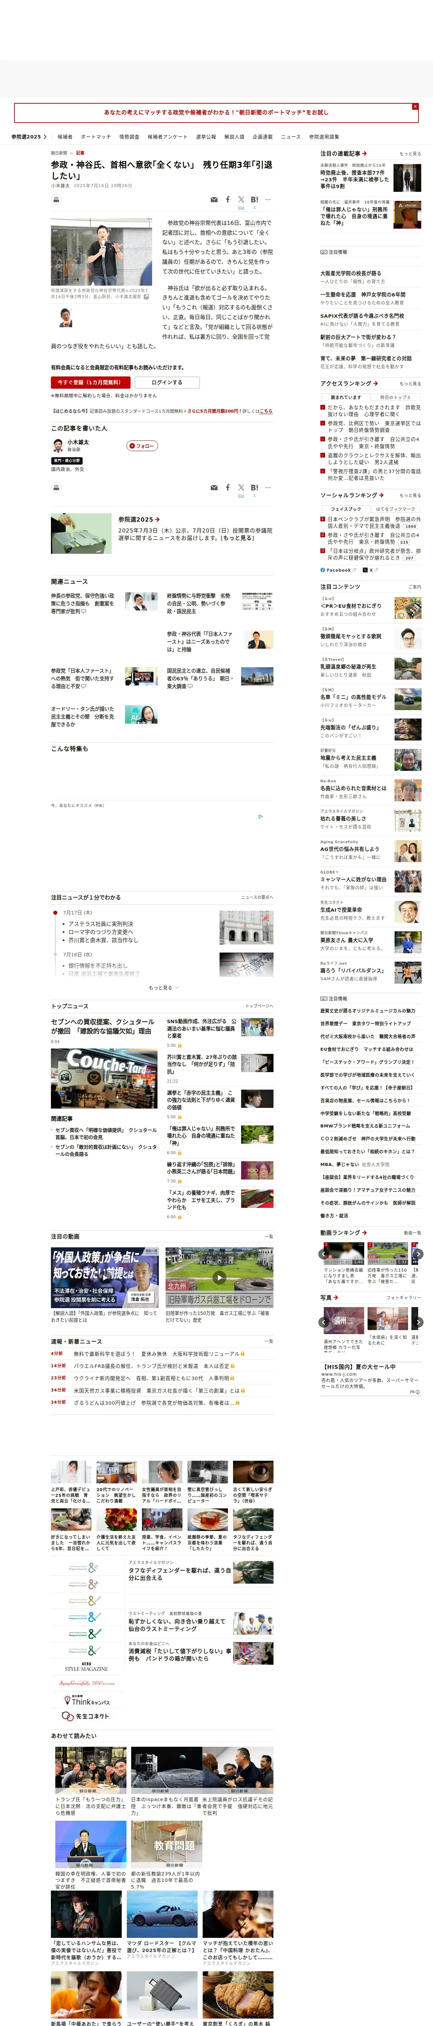Open the こちら campaign details link

click(266, 411)
